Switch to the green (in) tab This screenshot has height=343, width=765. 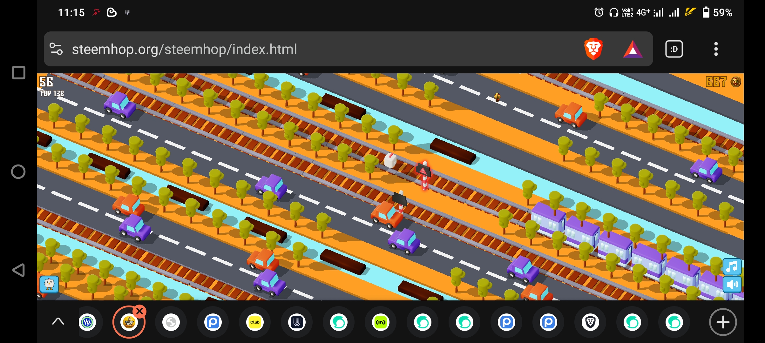381,322
